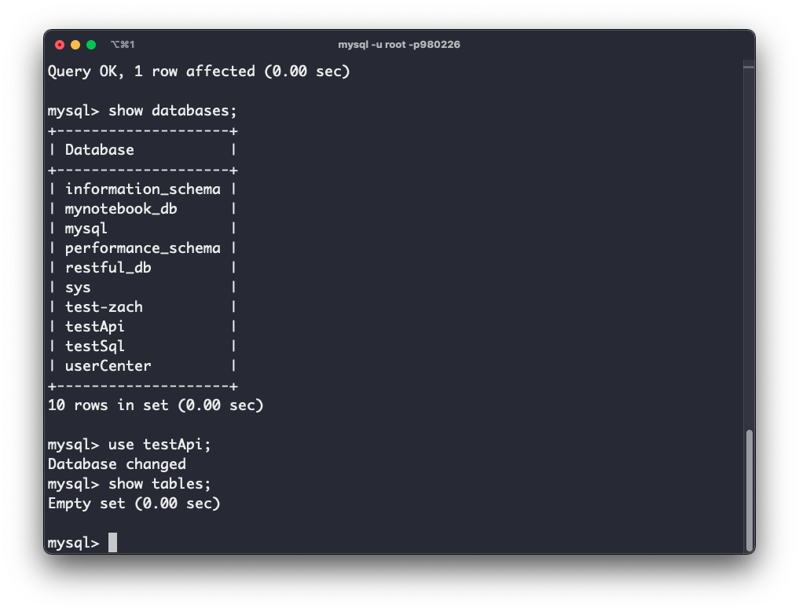Screen dimensions: 799x612
Task: Click the ⌥⌘1 shortcut indicator in title bar
Action: (x=123, y=45)
